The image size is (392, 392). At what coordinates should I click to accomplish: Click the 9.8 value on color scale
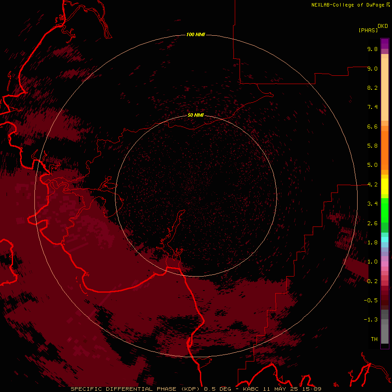click(x=372, y=49)
